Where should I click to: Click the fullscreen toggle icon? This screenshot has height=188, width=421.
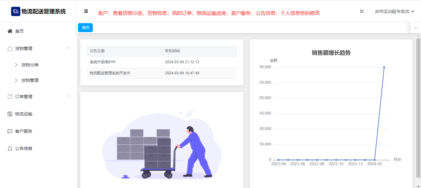coord(362,11)
